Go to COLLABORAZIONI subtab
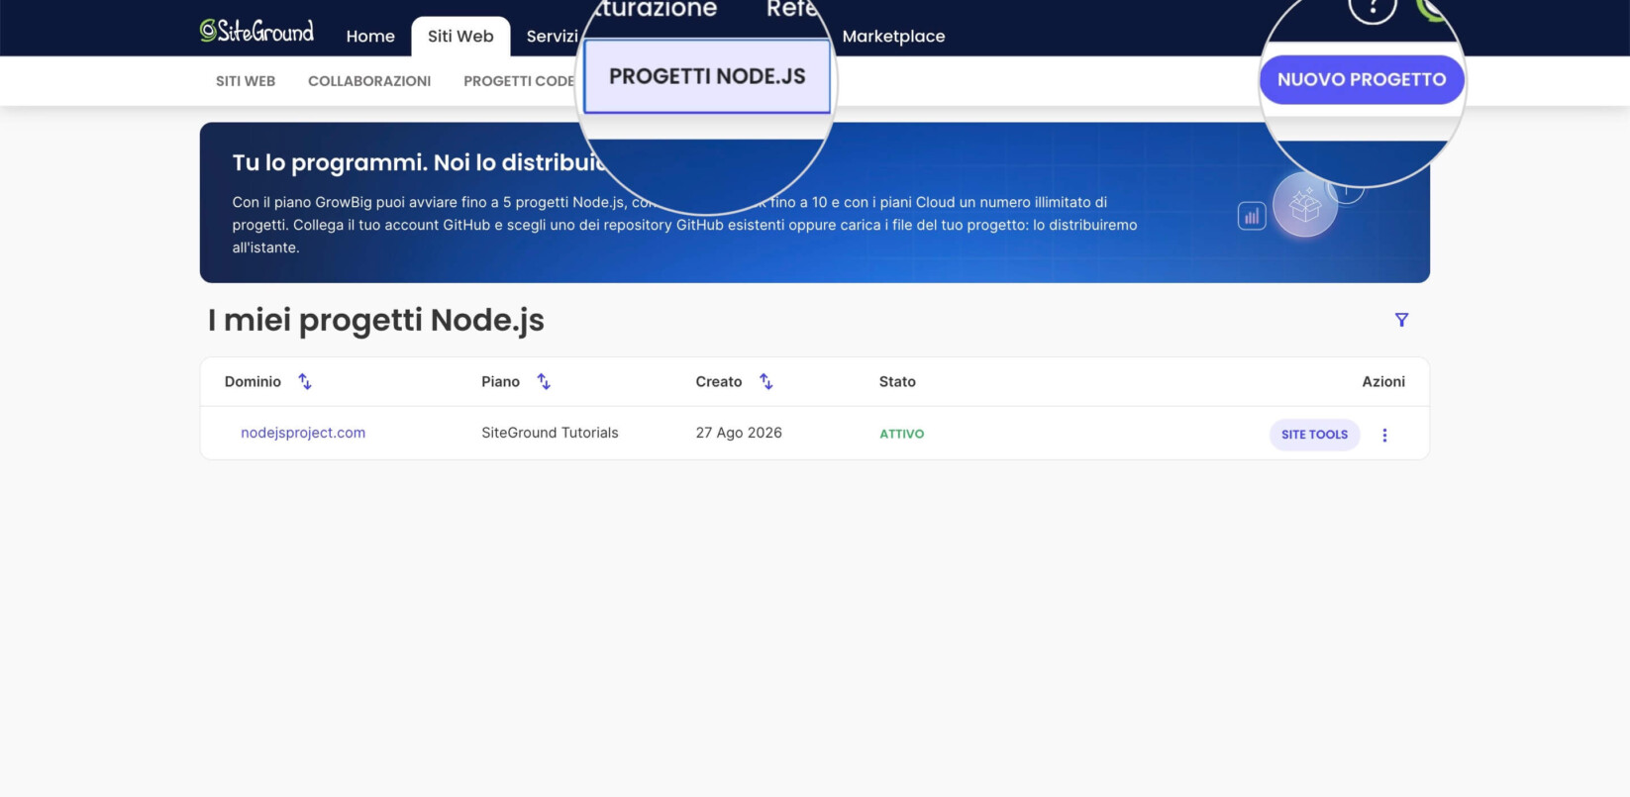The width and height of the screenshot is (1630, 797). coord(369,81)
